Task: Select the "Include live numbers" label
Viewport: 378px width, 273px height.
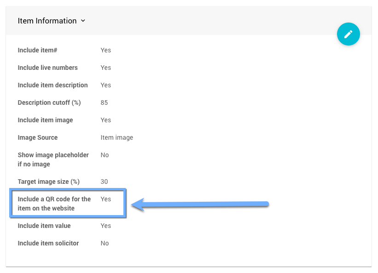Action: tap(47, 68)
